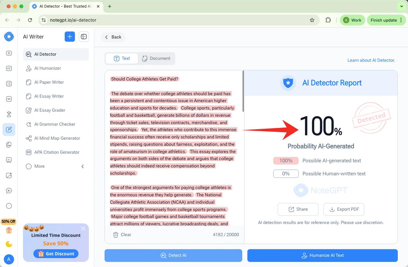Toggle the sidebar panel layout icon
The width and height of the screenshot is (408, 267).
click(84, 37)
